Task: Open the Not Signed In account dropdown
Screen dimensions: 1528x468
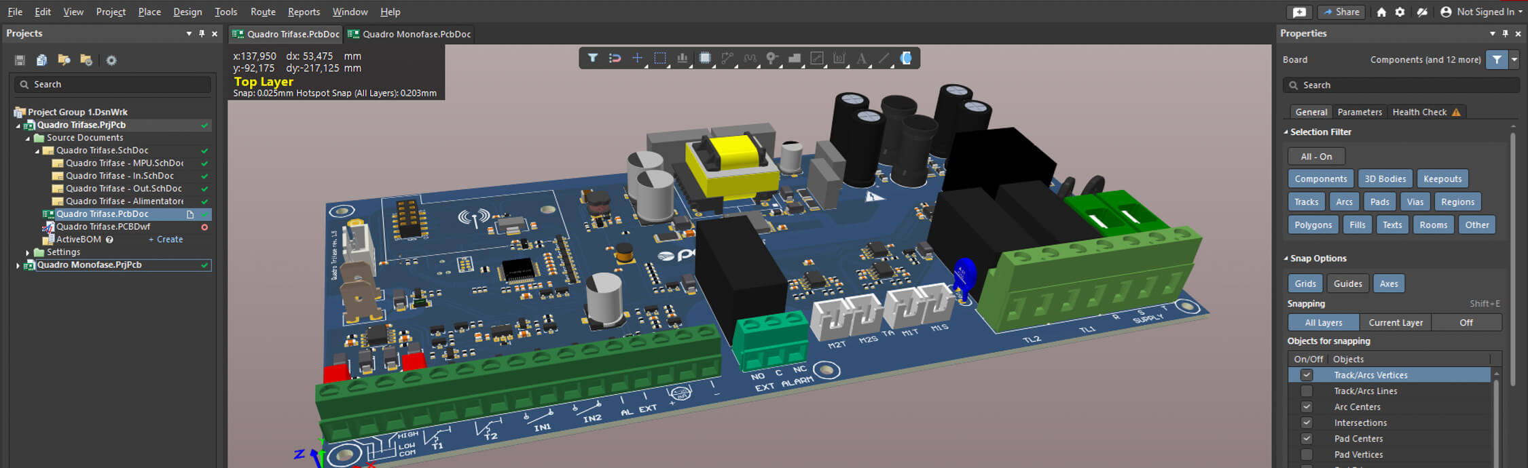Action: [1485, 12]
